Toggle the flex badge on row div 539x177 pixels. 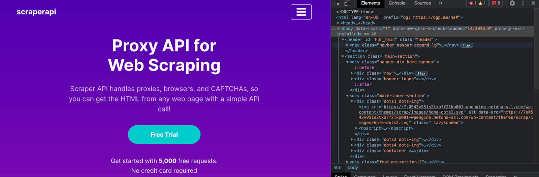(421, 74)
